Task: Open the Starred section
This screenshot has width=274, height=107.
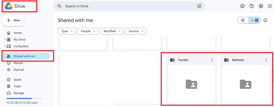Action: click(x=18, y=70)
